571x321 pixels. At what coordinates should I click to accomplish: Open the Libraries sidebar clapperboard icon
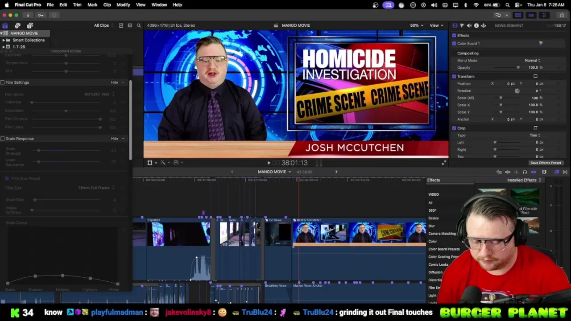(5, 25)
